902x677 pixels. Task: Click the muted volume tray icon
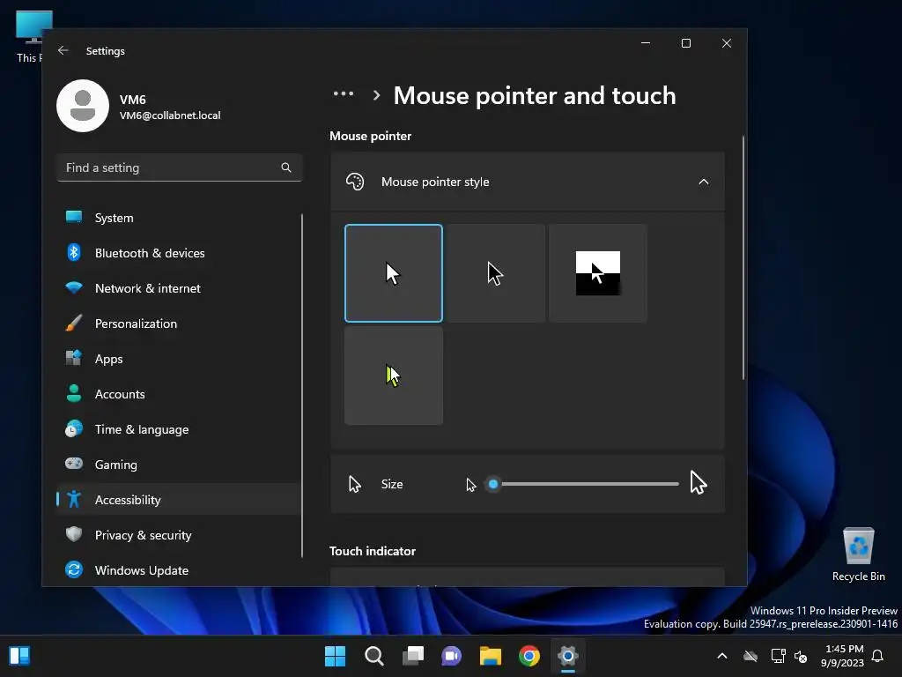point(800,656)
